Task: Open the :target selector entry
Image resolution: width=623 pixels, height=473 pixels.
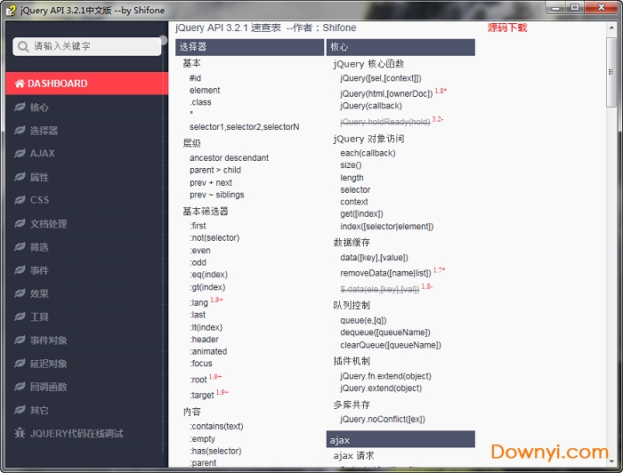Action: pyautogui.click(x=202, y=396)
